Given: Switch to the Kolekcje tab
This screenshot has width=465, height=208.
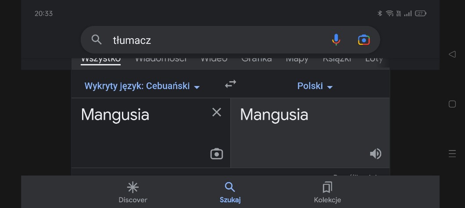Looking at the screenshot, I should point(327,192).
